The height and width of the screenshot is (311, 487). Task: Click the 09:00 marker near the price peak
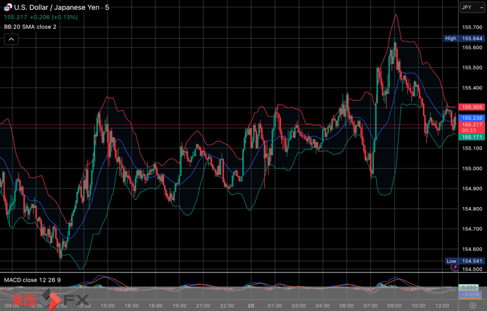pos(395,305)
